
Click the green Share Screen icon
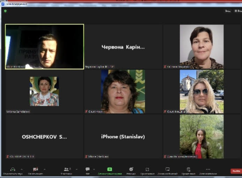point(110,169)
